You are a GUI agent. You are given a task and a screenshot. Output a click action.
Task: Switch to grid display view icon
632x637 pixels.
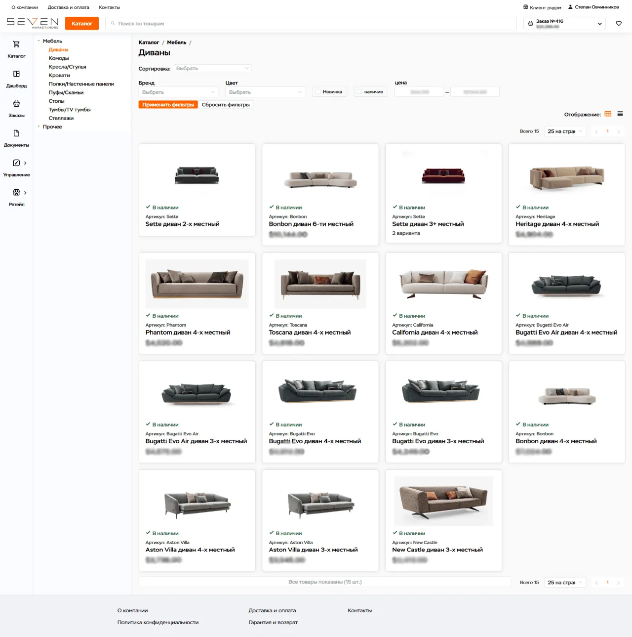608,114
